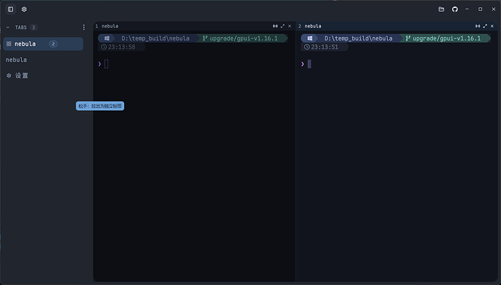Close terminal pane 2
This screenshot has width=501, height=285.
pyautogui.click(x=492, y=26)
